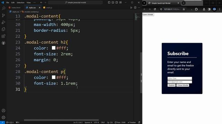
Task: Click the Open Modal button on the page
Action: pos(148,14)
